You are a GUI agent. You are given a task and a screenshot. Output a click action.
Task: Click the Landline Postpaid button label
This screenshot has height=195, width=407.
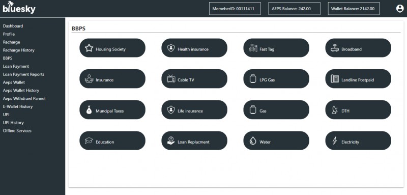(358, 80)
